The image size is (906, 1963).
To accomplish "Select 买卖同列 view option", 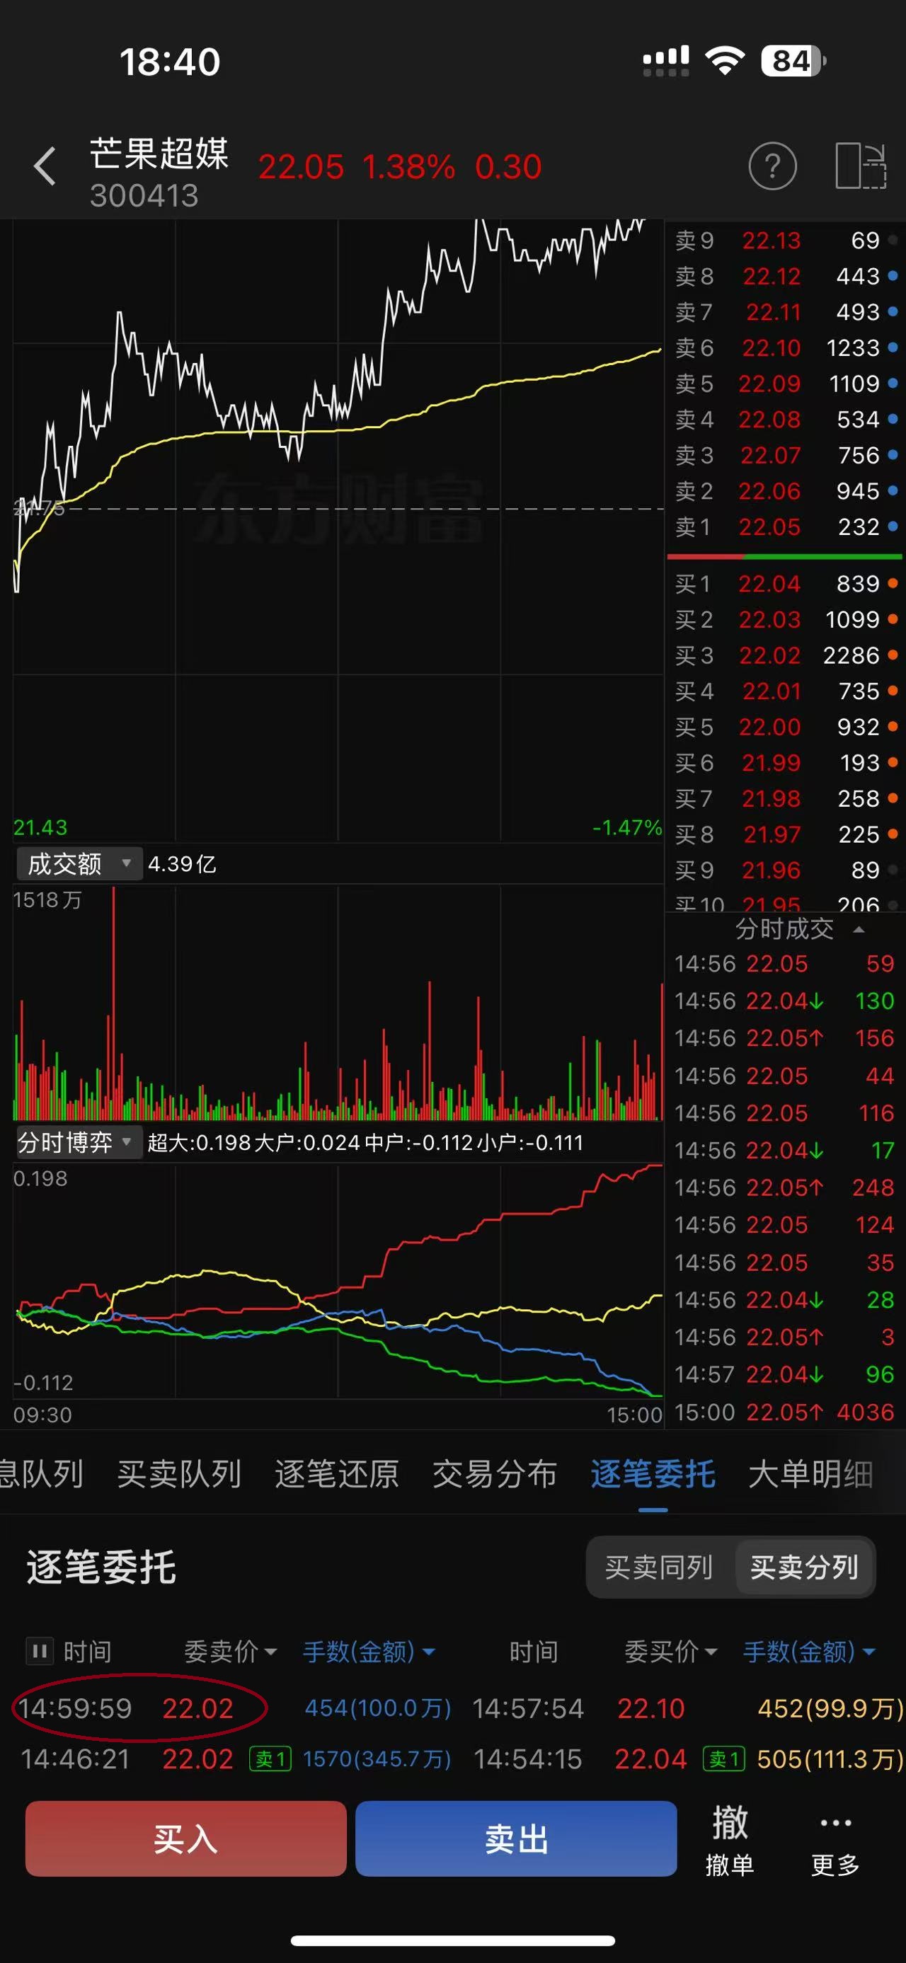I will [659, 1567].
